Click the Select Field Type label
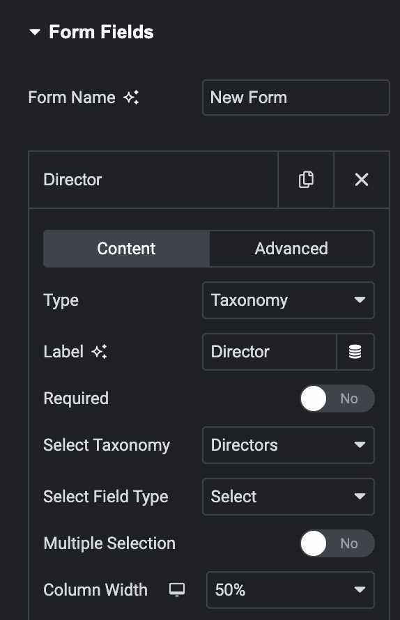This screenshot has width=400, height=620. tap(106, 497)
